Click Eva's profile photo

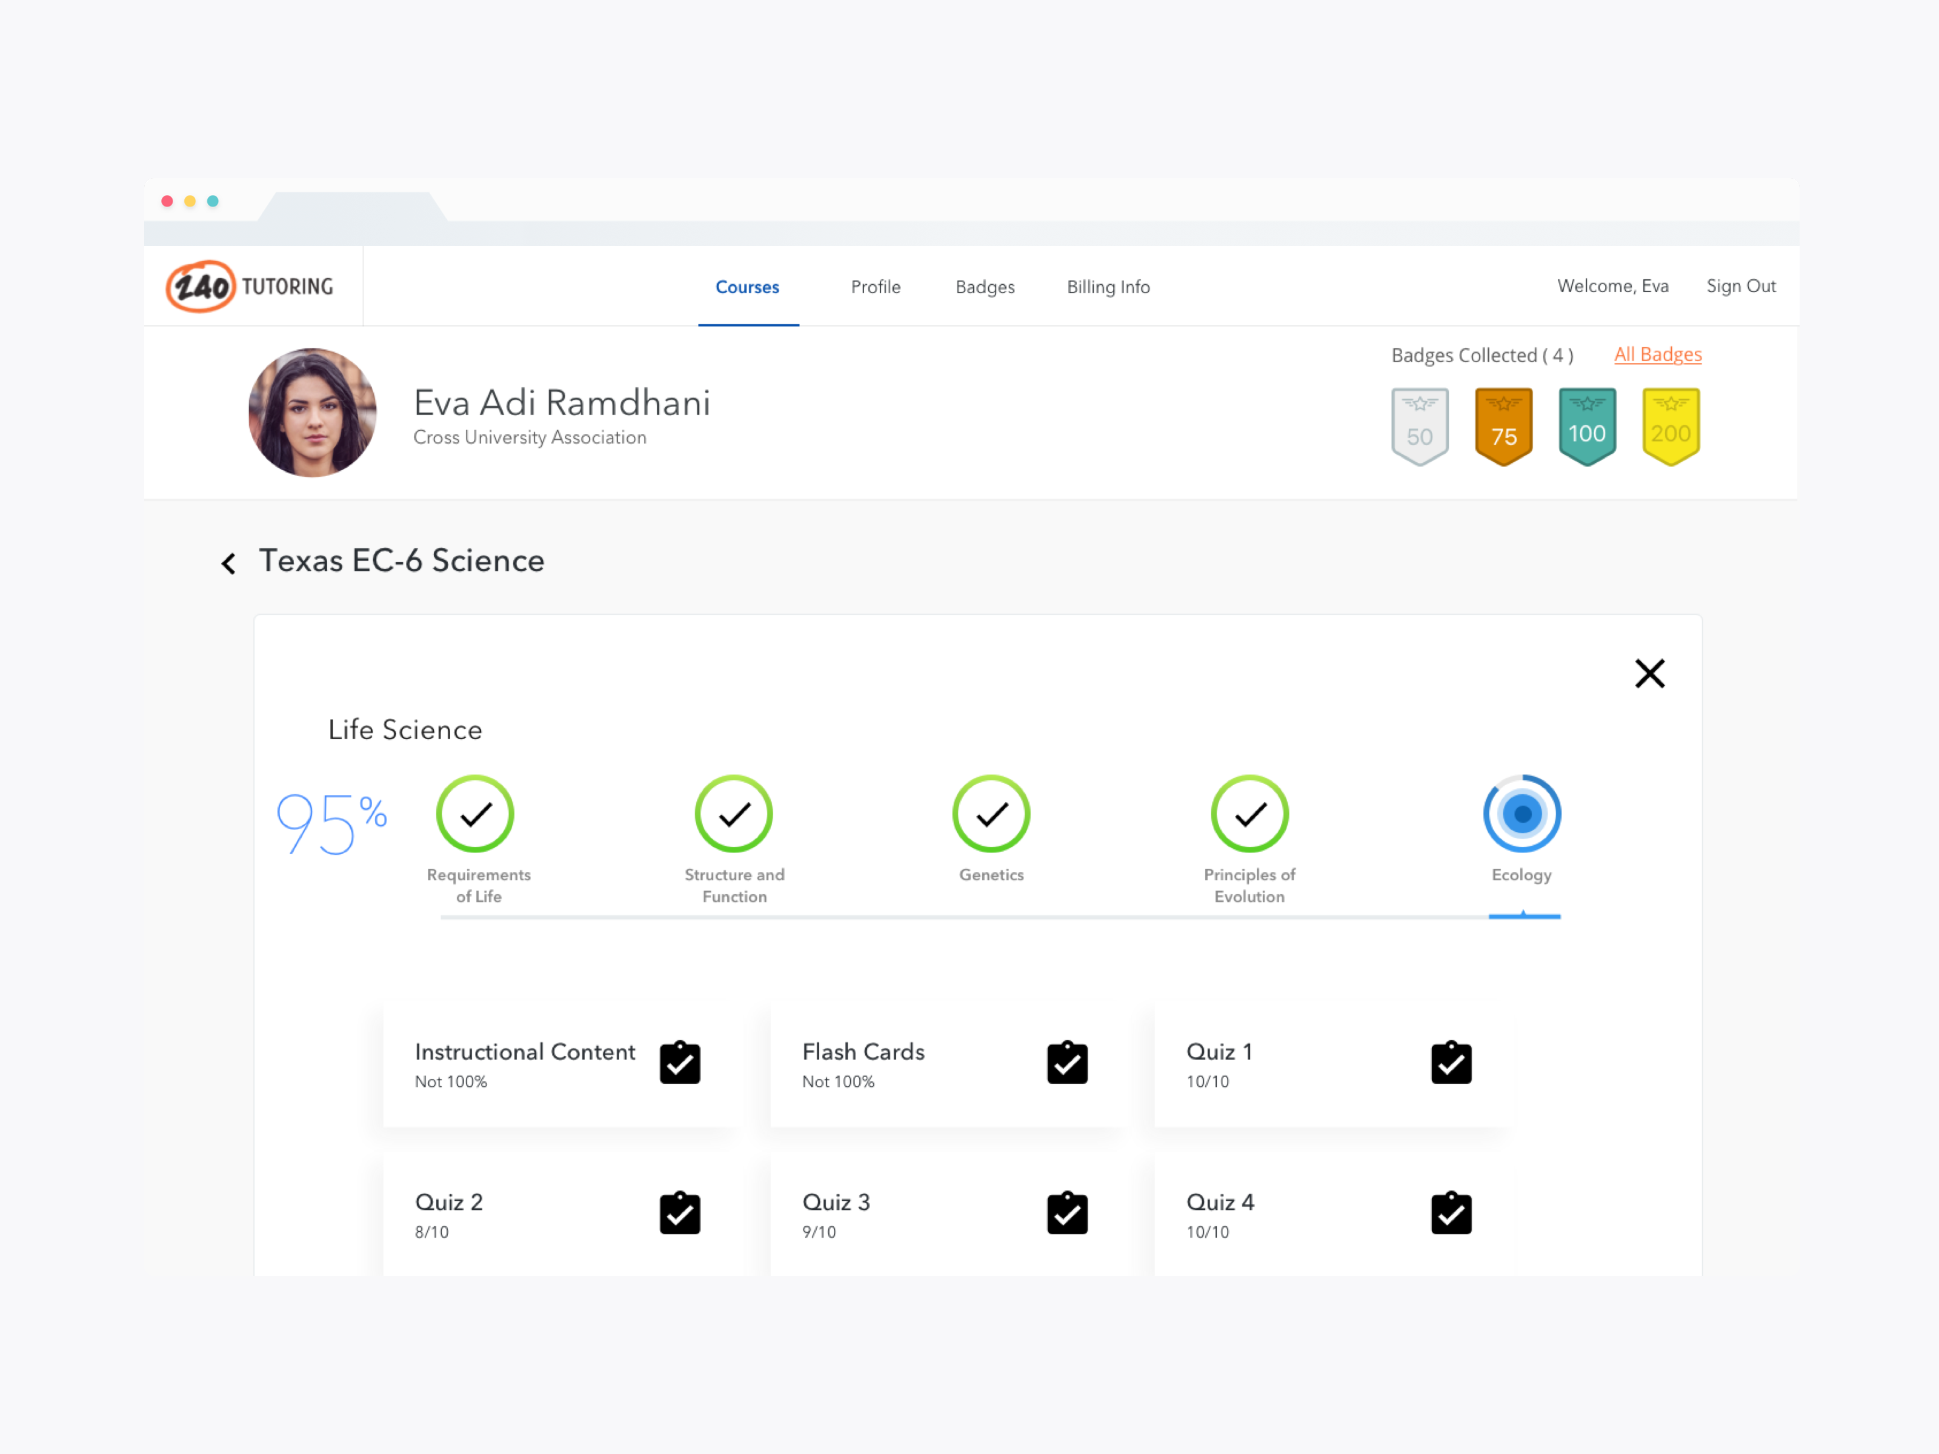(x=312, y=412)
